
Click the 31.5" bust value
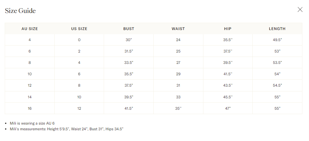pyautogui.click(x=129, y=51)
